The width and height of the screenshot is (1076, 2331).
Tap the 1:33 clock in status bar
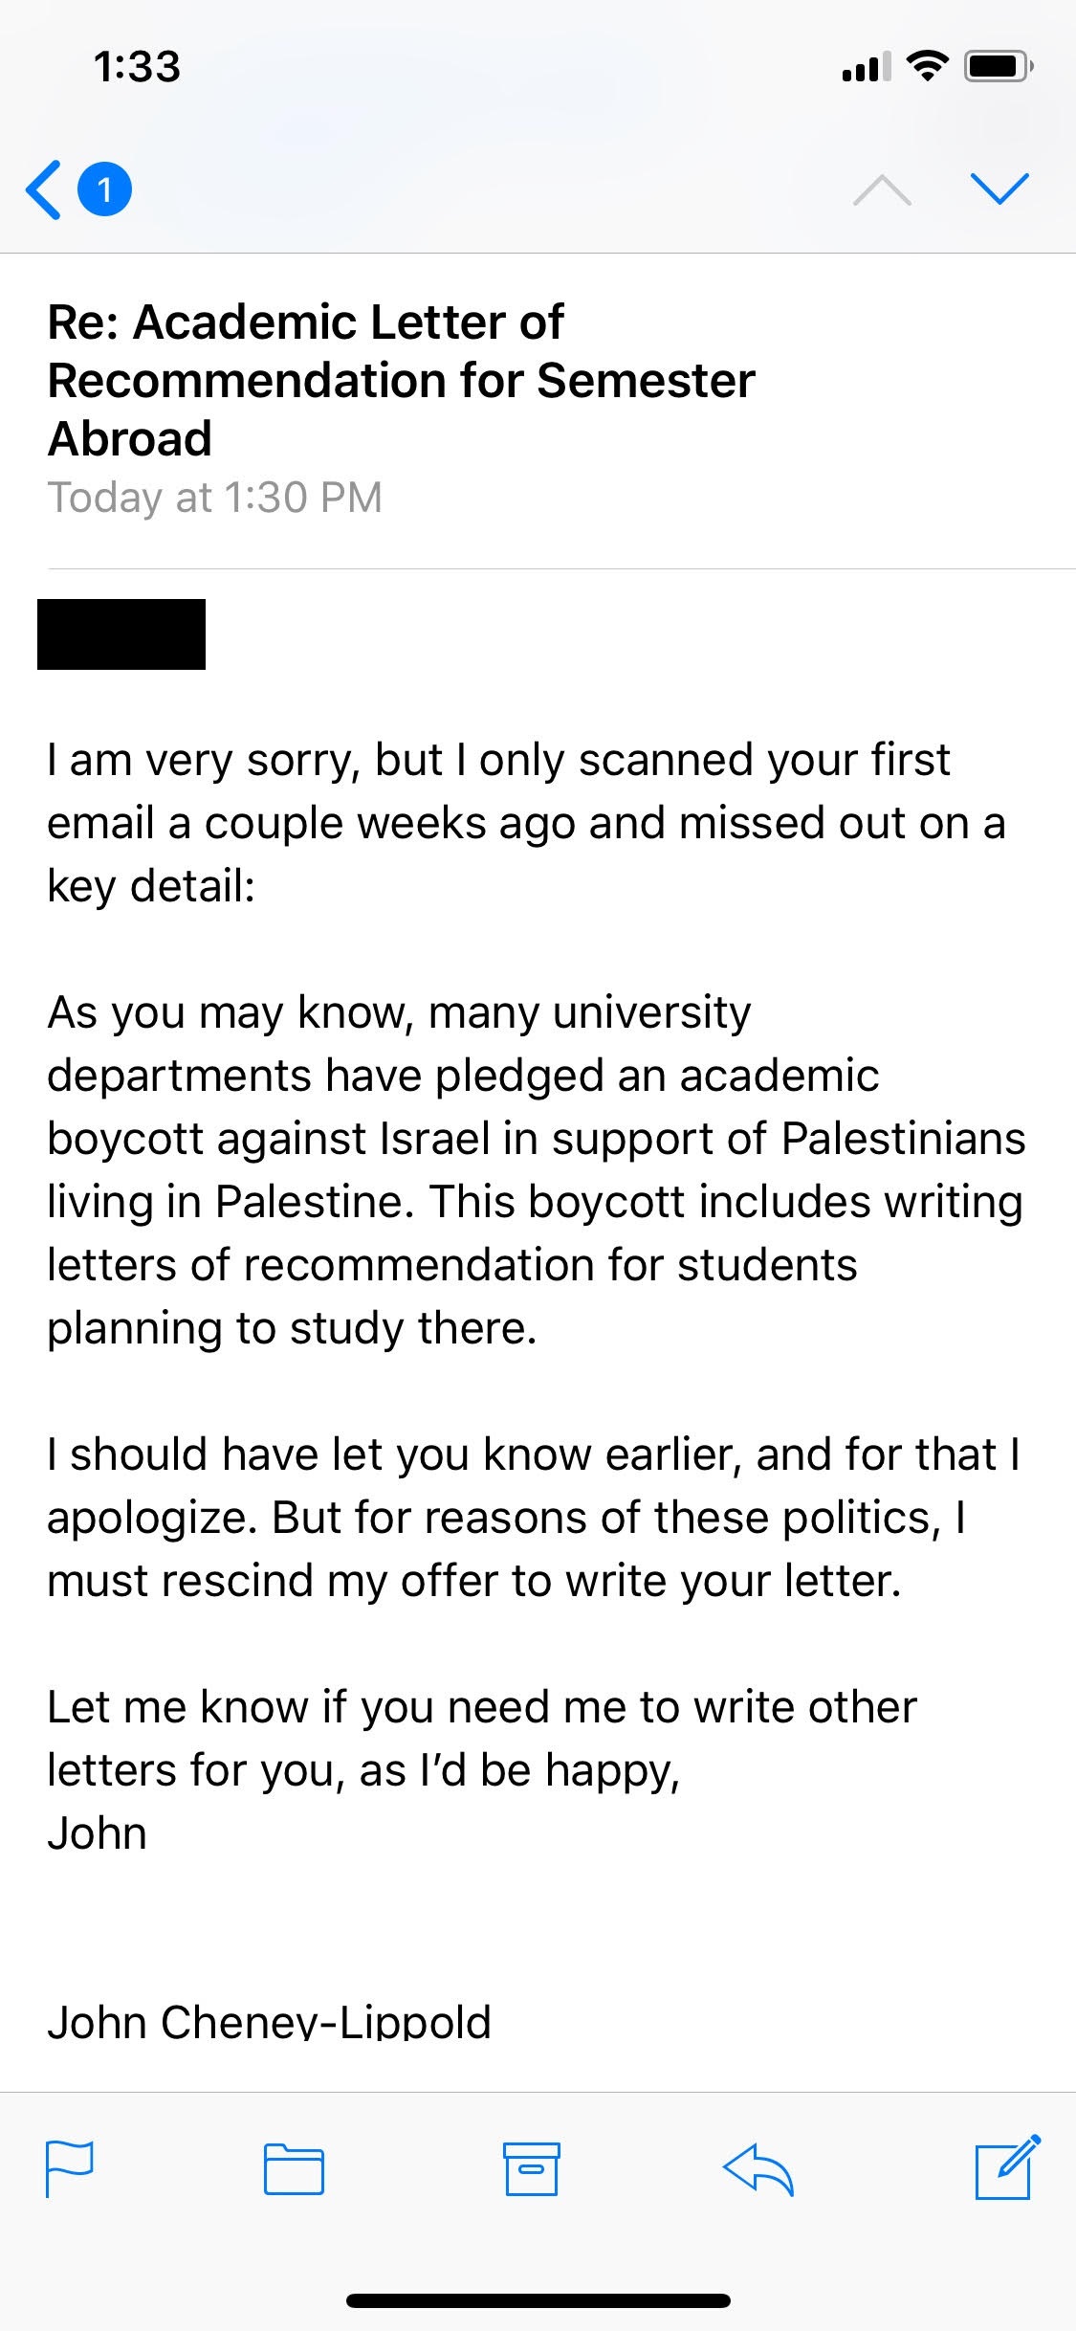(137, 67)
